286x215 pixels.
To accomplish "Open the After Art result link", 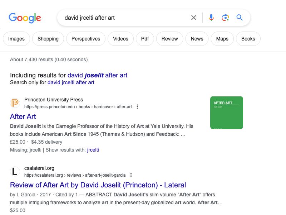I will 23,116.
